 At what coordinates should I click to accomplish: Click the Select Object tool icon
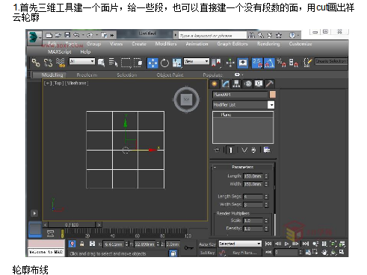[101, 63]
